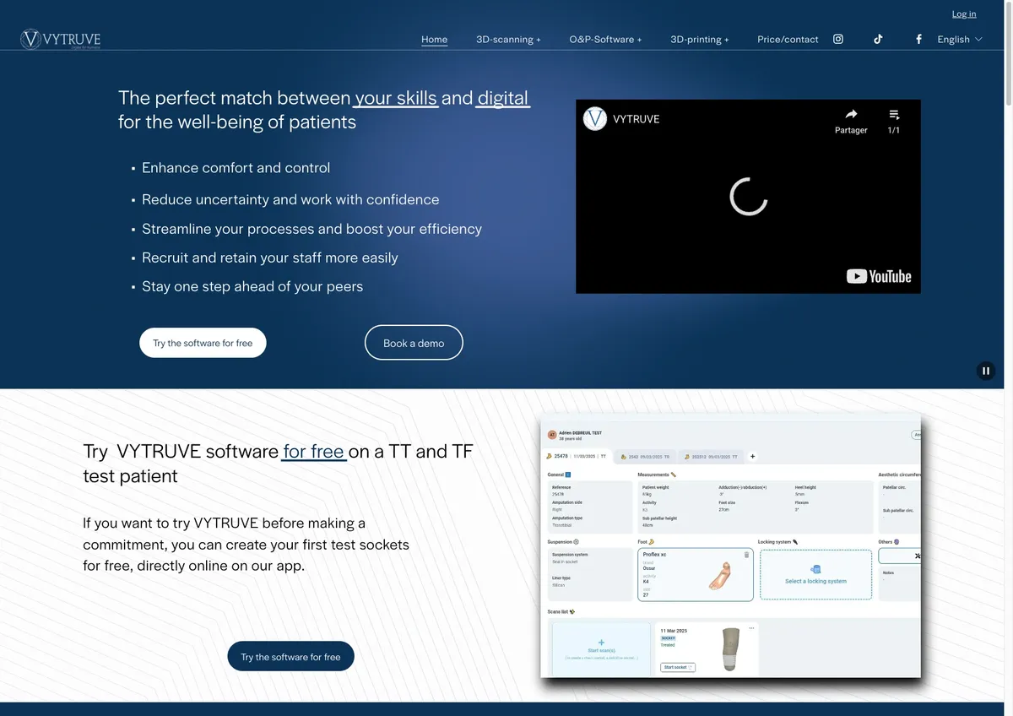Image resolution: width=1013 pixels, height=716 pixels.
Task: Click 'Adrien DEBREUIL TEST' patient name
Action: pos(580,432)
